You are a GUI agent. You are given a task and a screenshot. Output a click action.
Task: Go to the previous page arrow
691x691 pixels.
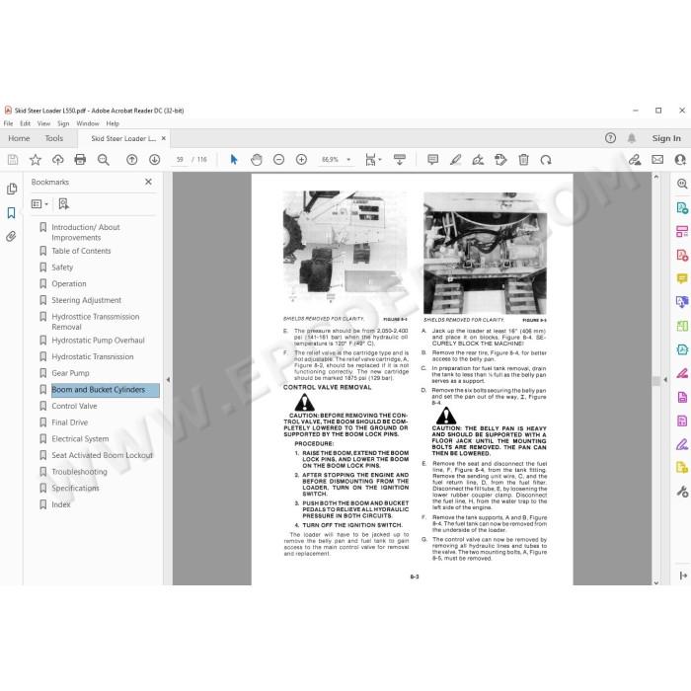(x=131, y=160)
